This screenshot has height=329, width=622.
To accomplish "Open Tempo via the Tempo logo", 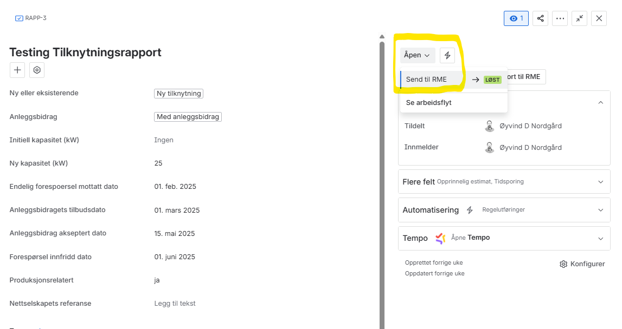I will [x=440, y=238].
